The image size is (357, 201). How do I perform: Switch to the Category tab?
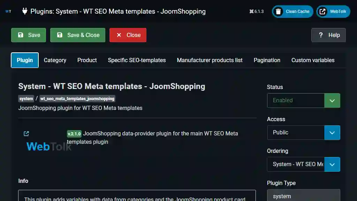click(x=55, y=60)
